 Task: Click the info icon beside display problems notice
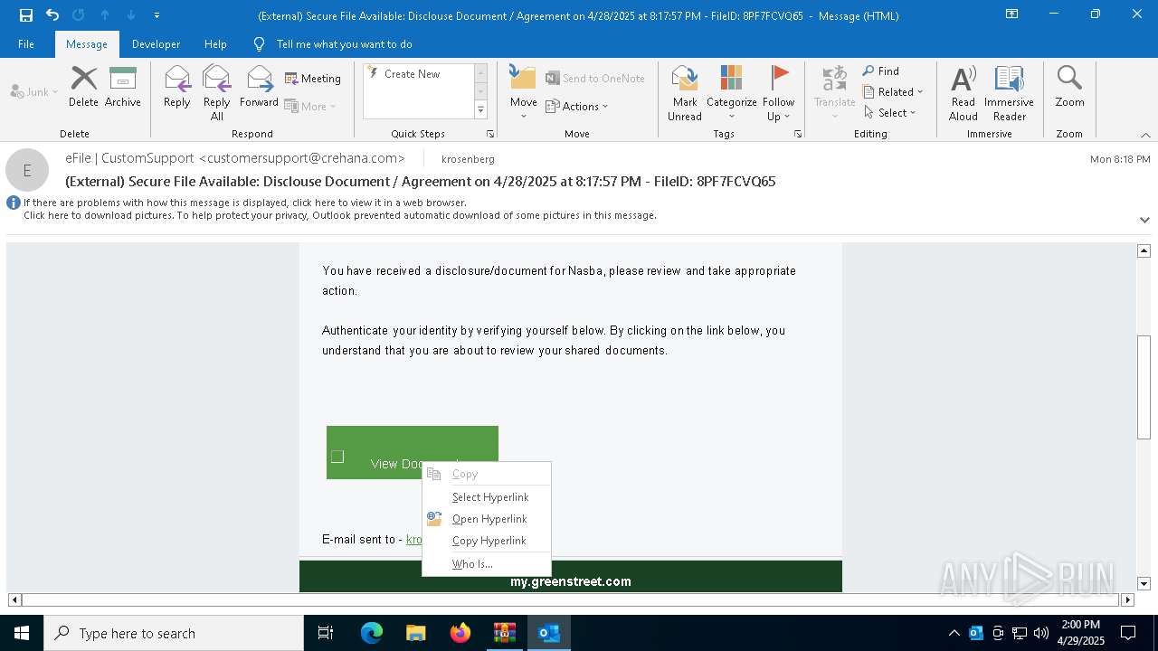(x=14, y=203)
